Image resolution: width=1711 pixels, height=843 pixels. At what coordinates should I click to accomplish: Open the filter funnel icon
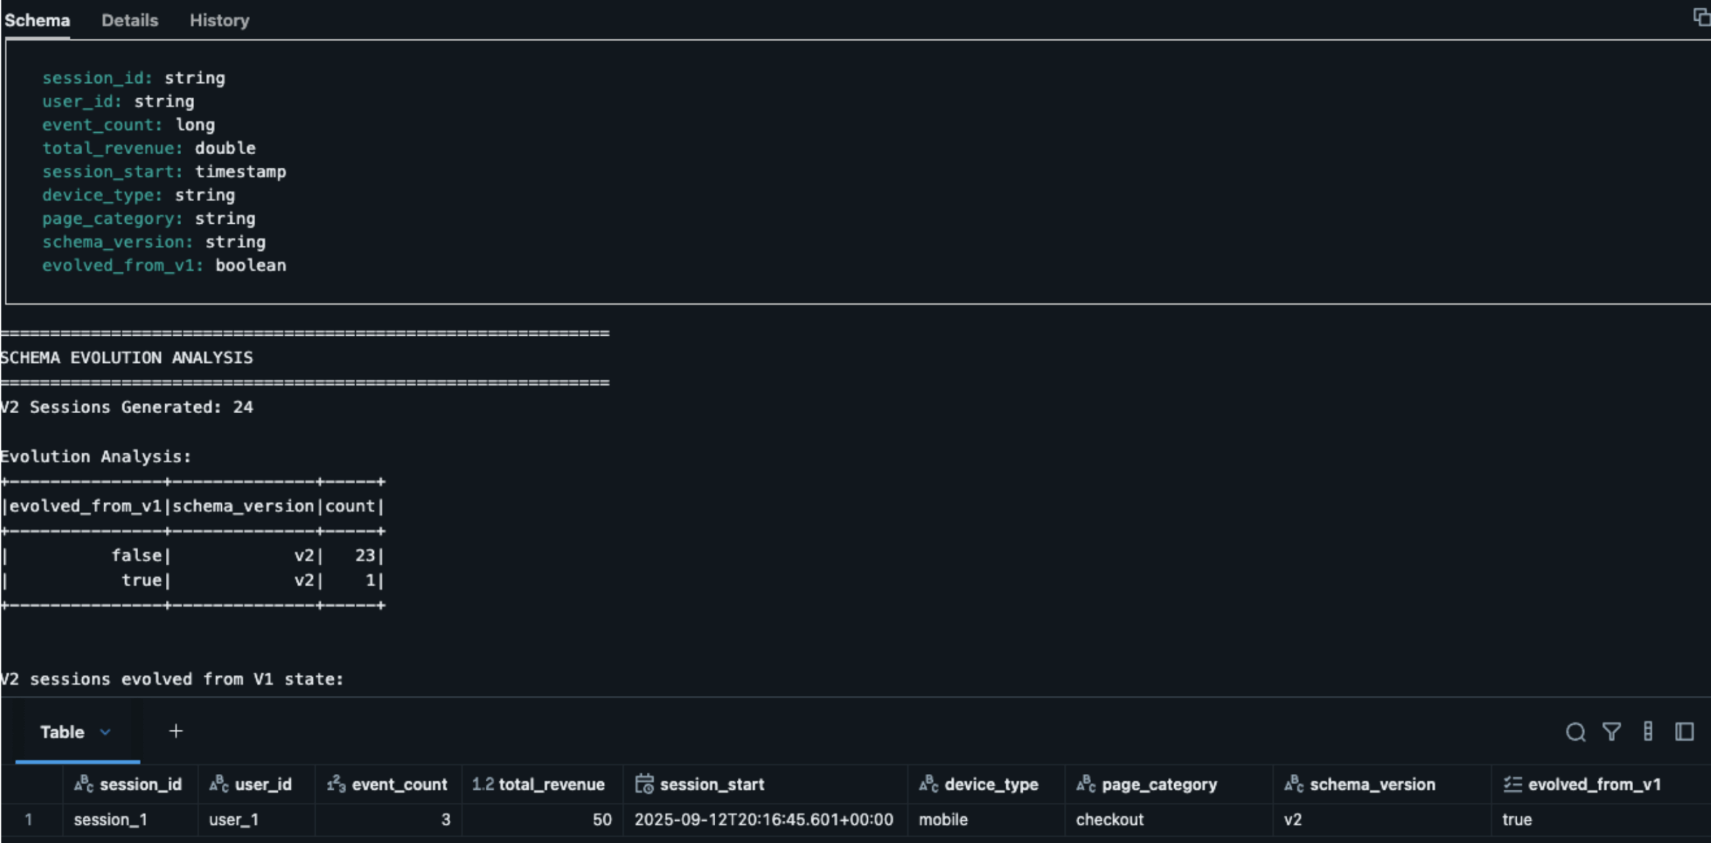[x=1611, y=732]
